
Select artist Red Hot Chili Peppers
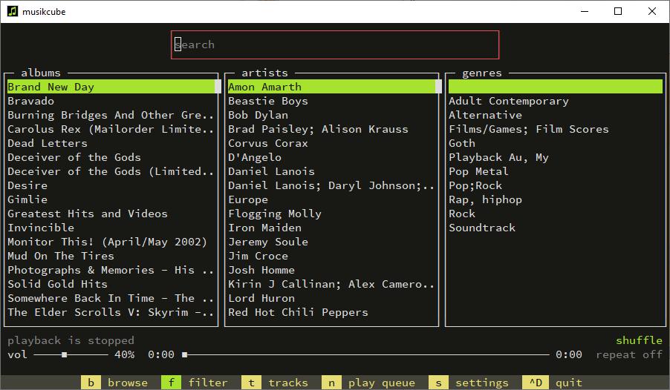click(331, 312)
